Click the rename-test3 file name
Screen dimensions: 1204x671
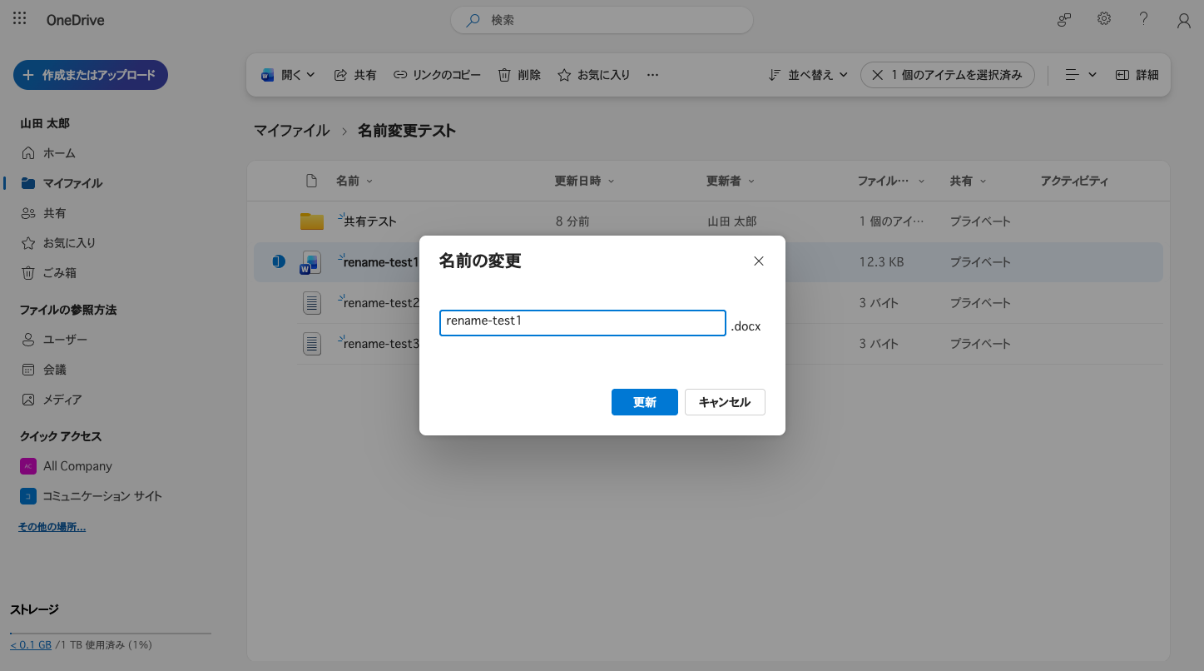click(x=381, y=343)
